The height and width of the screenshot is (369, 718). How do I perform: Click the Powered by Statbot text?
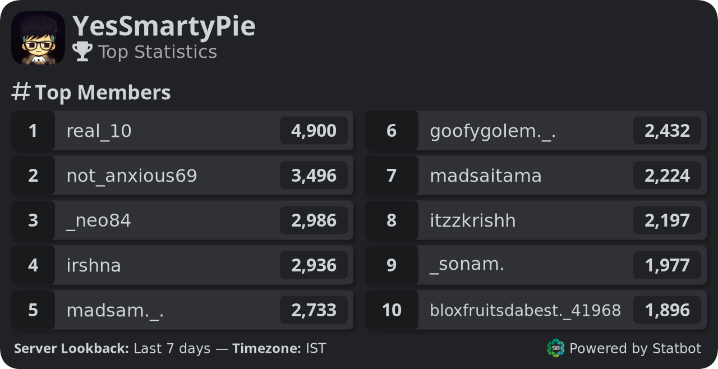pyautogui.click(x=635, y=348)
